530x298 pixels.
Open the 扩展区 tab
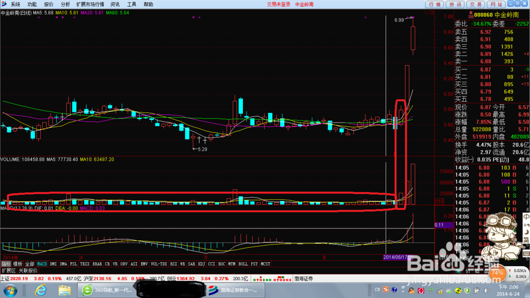tap(8, 270)
